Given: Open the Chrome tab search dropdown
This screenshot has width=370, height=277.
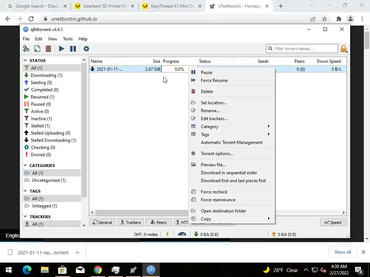Looking at the screenshot, I should (312, 5).
